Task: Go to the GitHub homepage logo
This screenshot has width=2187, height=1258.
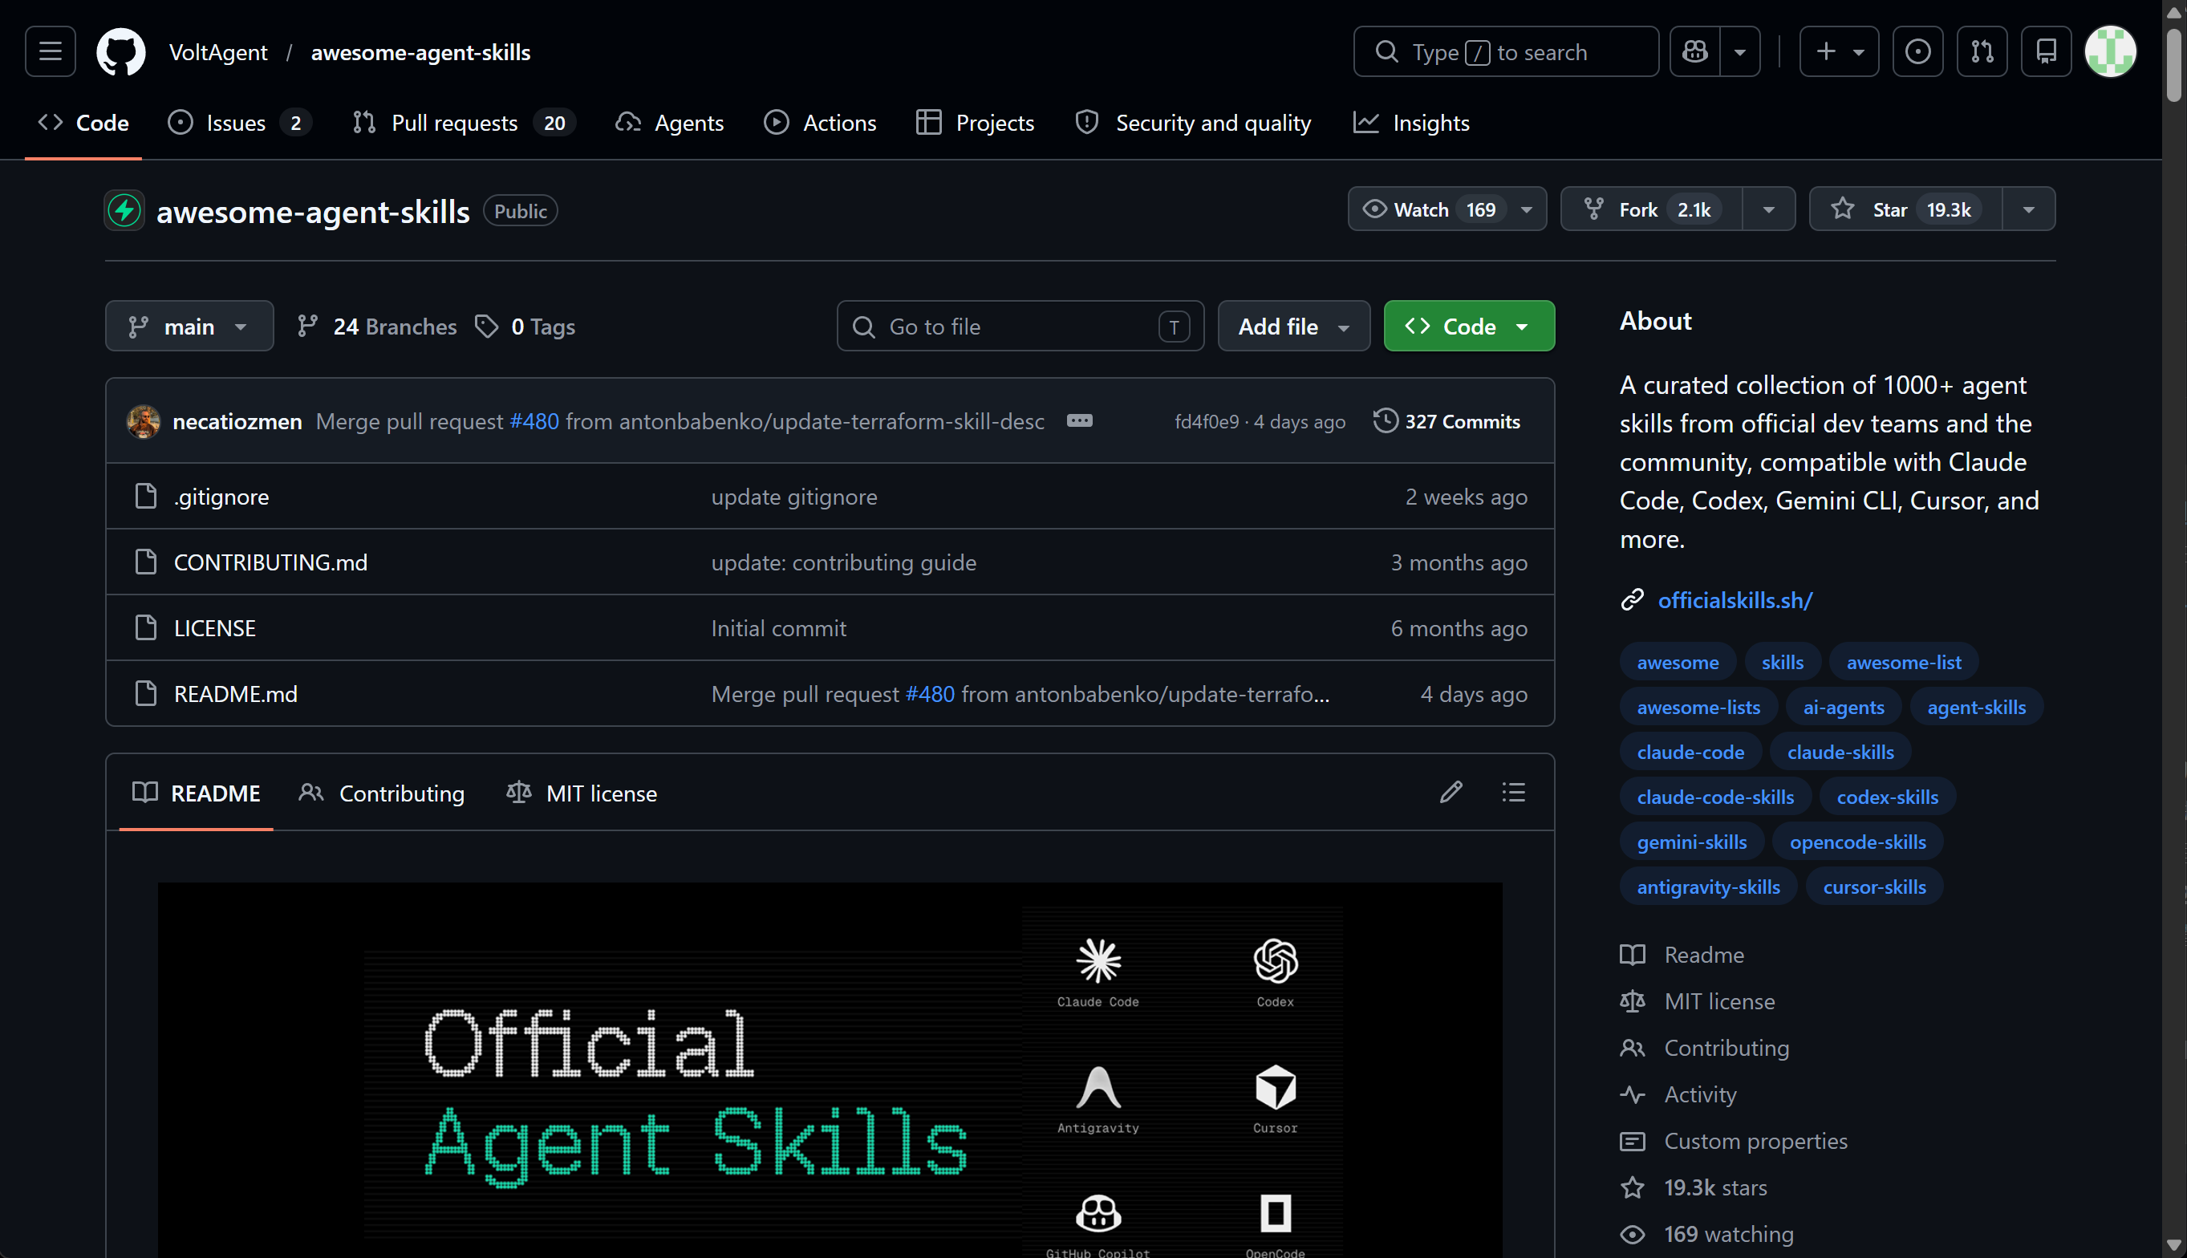Action: 121,52
